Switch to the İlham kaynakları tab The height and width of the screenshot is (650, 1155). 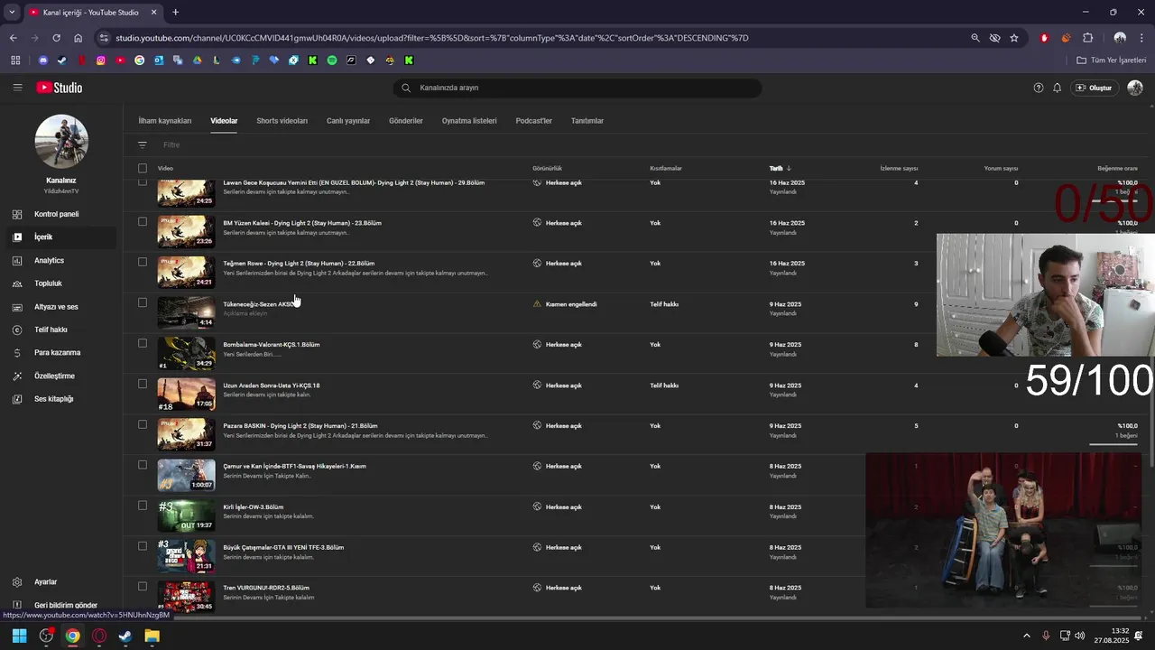tap(165, 121)
